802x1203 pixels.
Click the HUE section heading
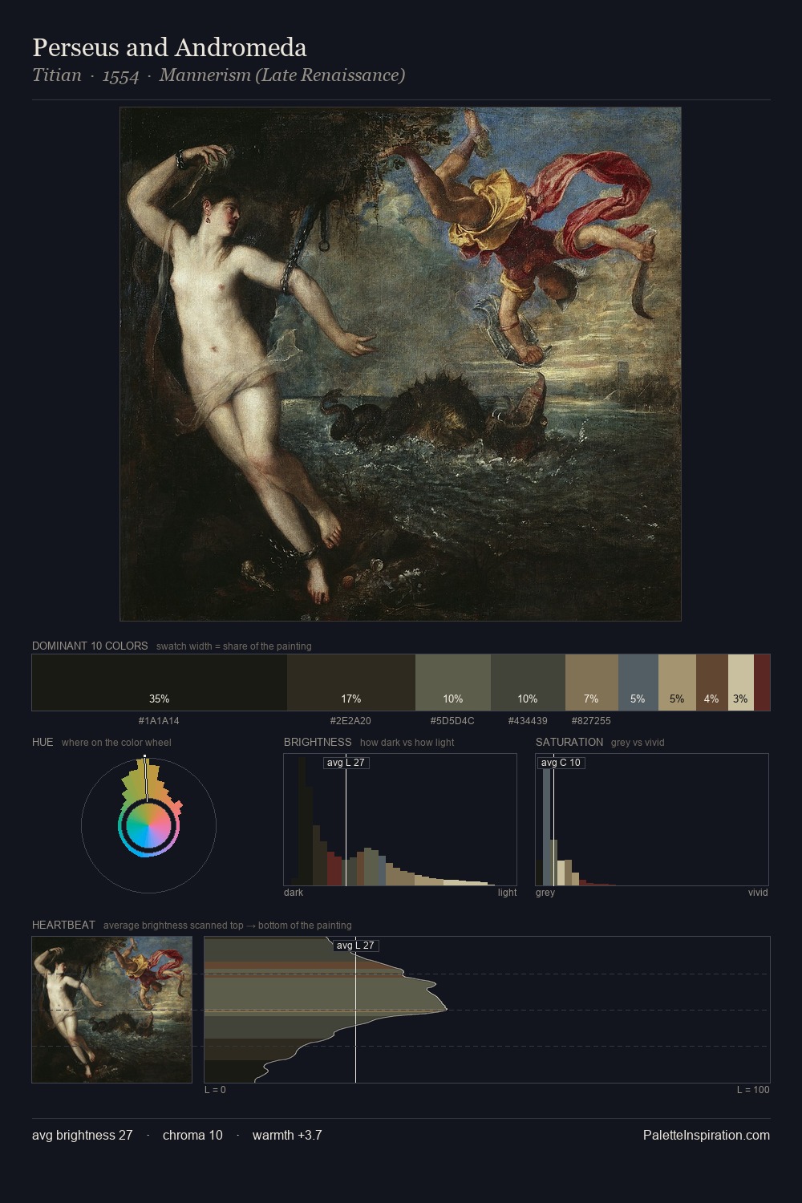[43, 742]
